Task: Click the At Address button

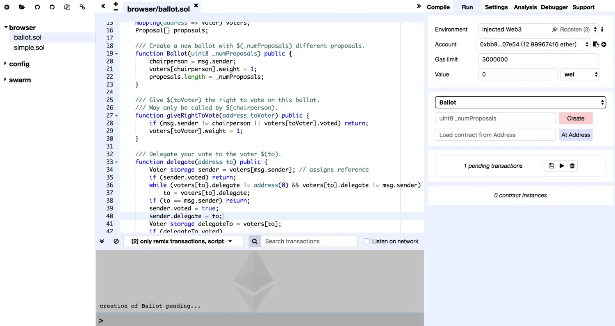Action: pyautogui.click(x=576, y=135)
